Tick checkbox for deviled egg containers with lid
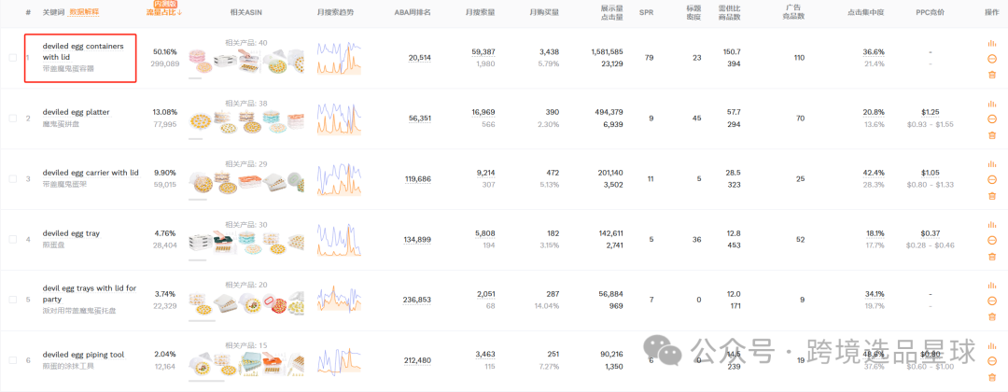 [13, 58]
